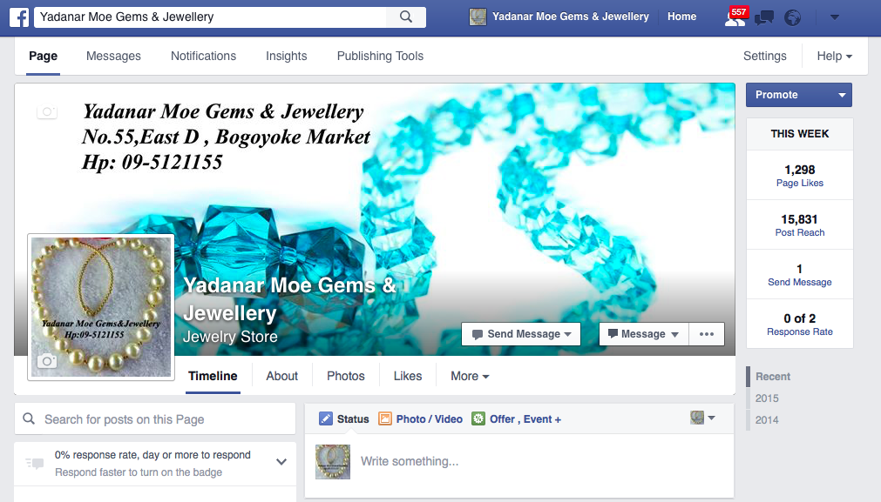The height and width of the screenshot is (502, 881).
Task: Jump to 2014 on timeline
Action: coord(767,419)
